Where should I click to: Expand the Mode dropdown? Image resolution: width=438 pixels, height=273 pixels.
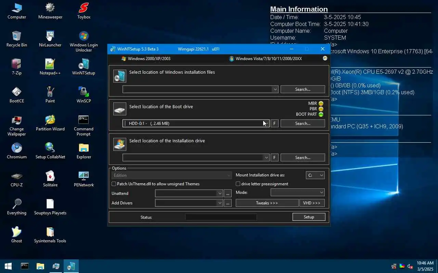pyautogui.click(x=298, y=192)
